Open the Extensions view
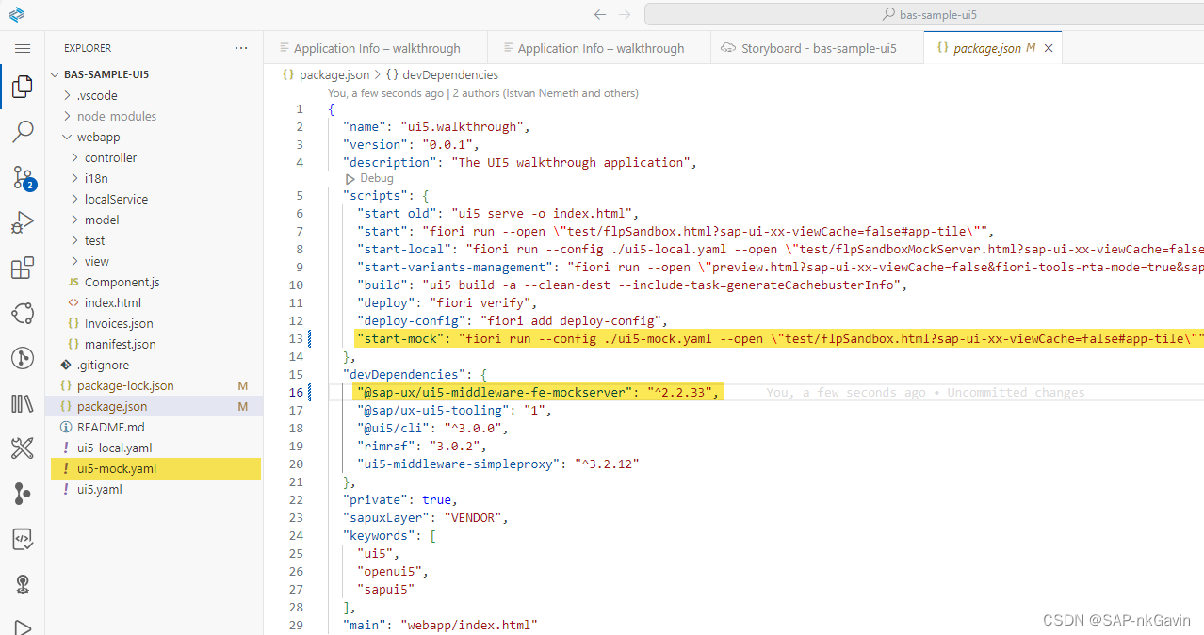The width and height of the screenshot is (1204, 635). [x=23, y=267]
